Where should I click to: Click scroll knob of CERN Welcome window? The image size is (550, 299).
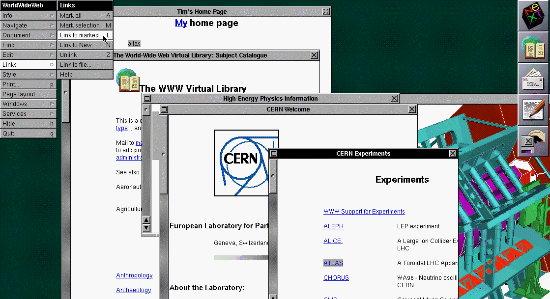tap(163, 154)
